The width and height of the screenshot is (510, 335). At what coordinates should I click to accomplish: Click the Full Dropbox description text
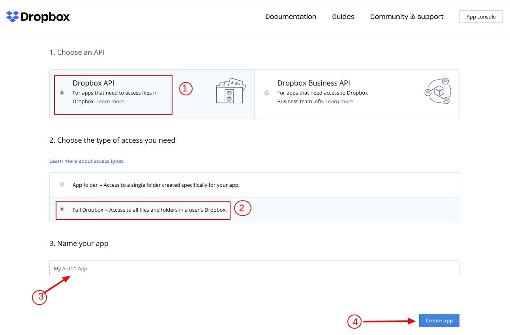pos(150,210)
